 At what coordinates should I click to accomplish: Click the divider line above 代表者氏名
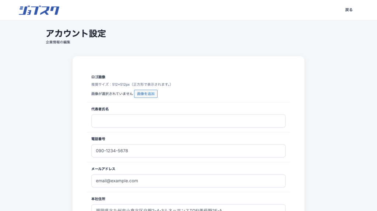pos(188,102)
